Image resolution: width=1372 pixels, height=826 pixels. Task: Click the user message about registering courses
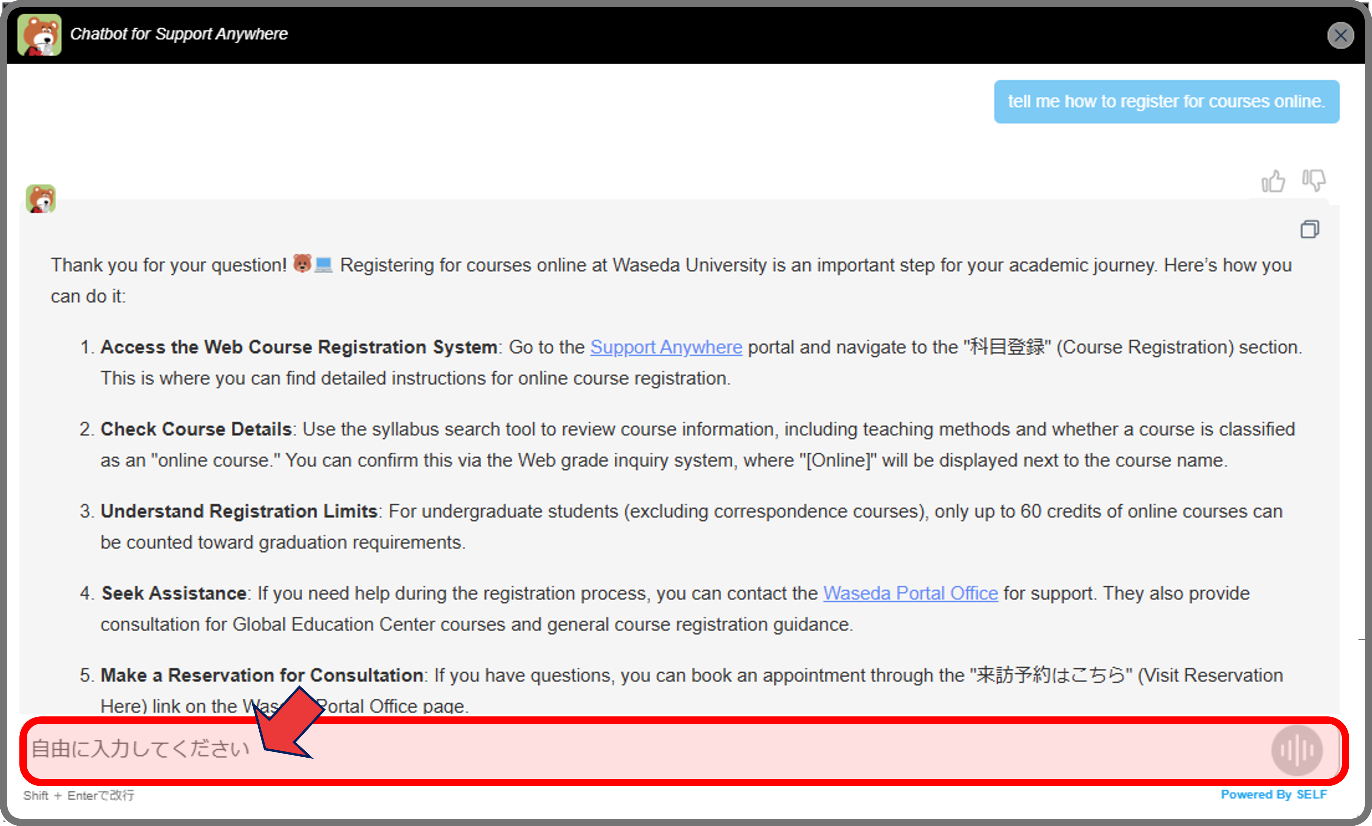pyautogui.click(x=1166, y=101)
